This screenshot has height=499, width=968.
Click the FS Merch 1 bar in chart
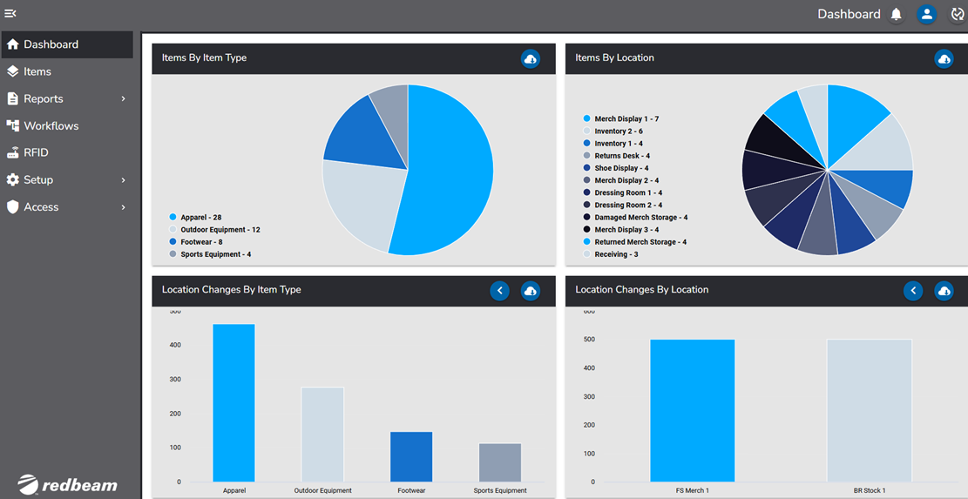(692, 409)
